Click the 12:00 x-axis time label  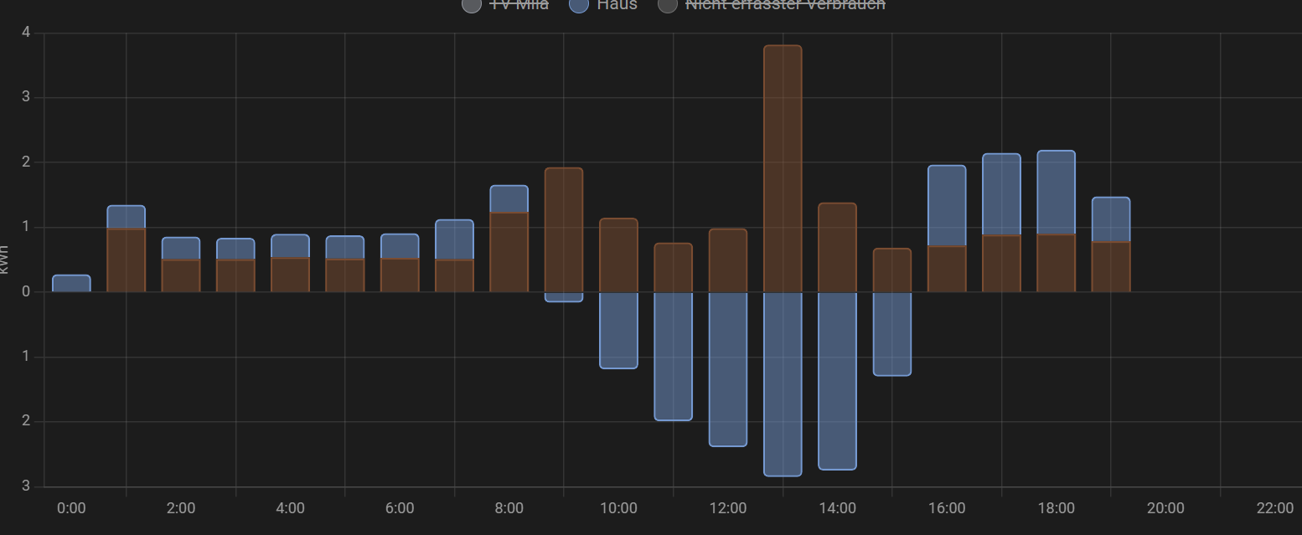[728, 508]
